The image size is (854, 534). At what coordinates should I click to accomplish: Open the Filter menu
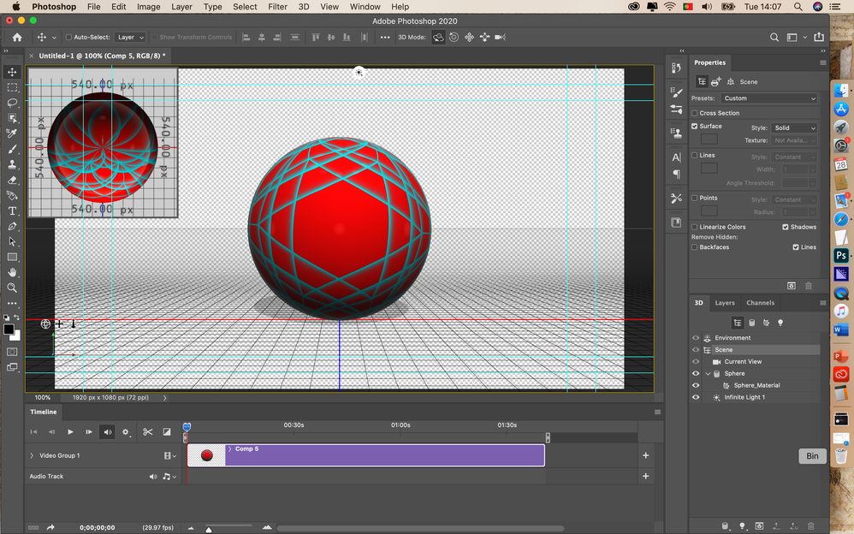(277, 7)
